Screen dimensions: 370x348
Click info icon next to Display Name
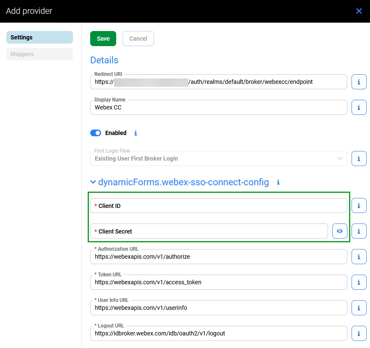359,107
